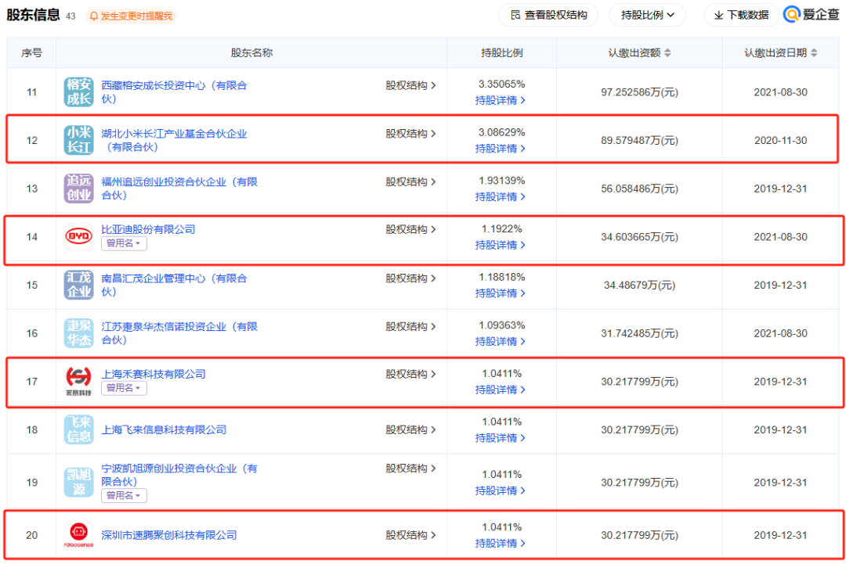The image size is (846, 564).
Task: Click the 34.603665万(元) amount cell
Action: (x=639, y=237)
